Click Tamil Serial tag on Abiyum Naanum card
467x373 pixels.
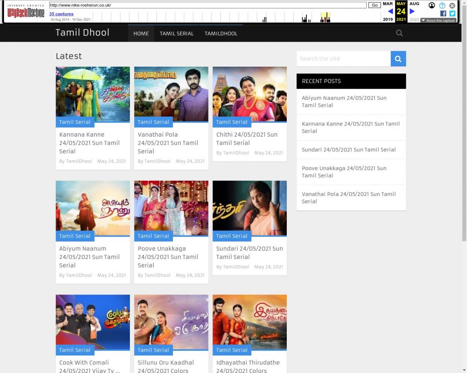(x=75, y=236)
